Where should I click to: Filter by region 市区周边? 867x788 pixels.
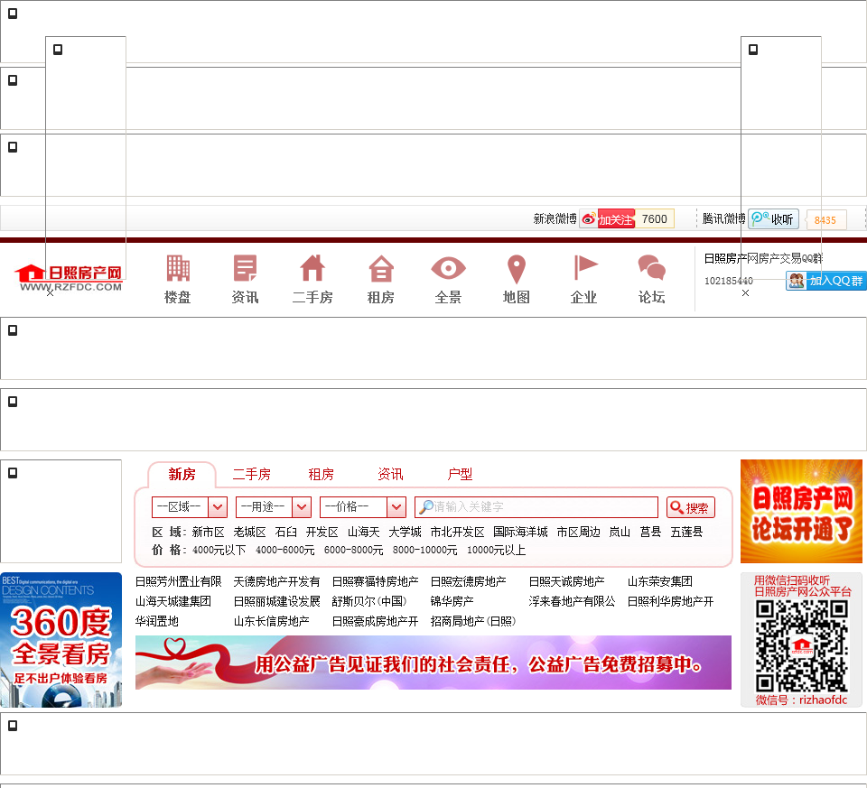pos(579,533)
